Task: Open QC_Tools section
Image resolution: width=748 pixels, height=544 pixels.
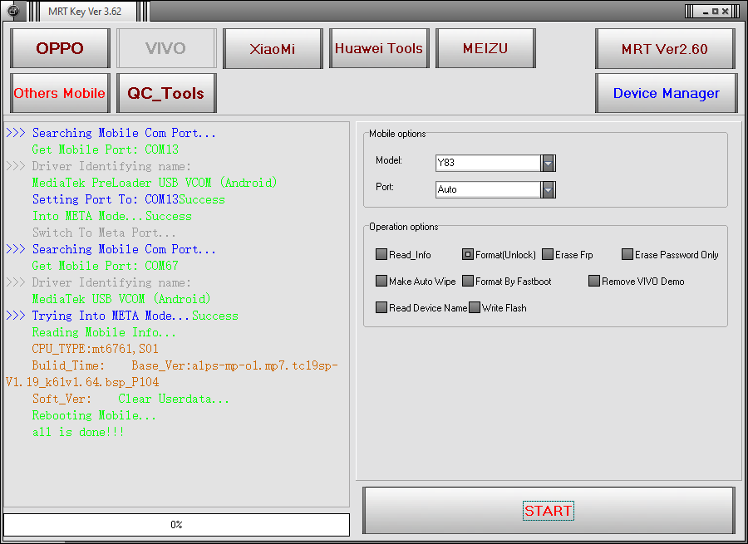Action: pos(166,93)
